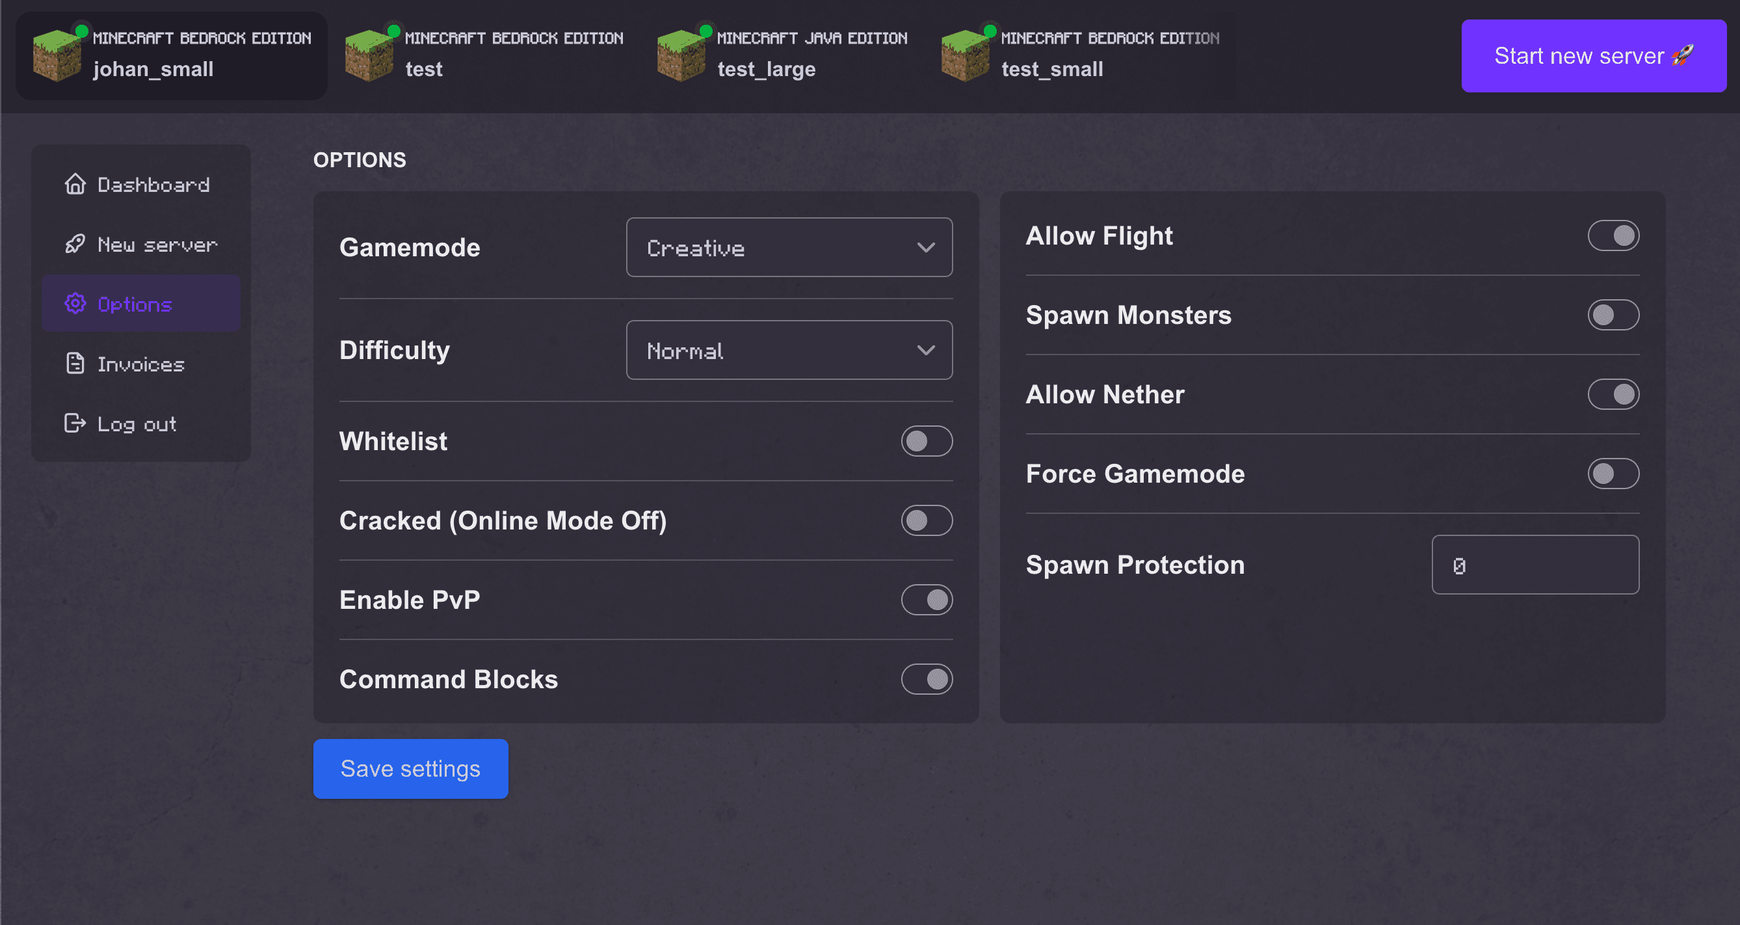Image resolution: width=1740 pixels, height=925 pixels.
Task: Switch to the johan_small server tab
Action: 172,56
